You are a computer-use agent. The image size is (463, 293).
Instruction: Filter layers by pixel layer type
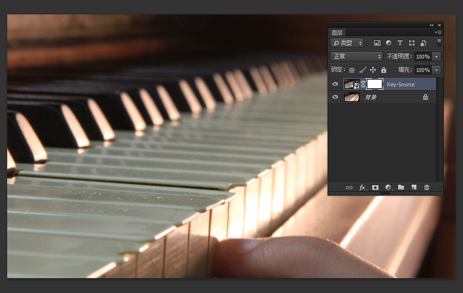[x=377, y=43]
